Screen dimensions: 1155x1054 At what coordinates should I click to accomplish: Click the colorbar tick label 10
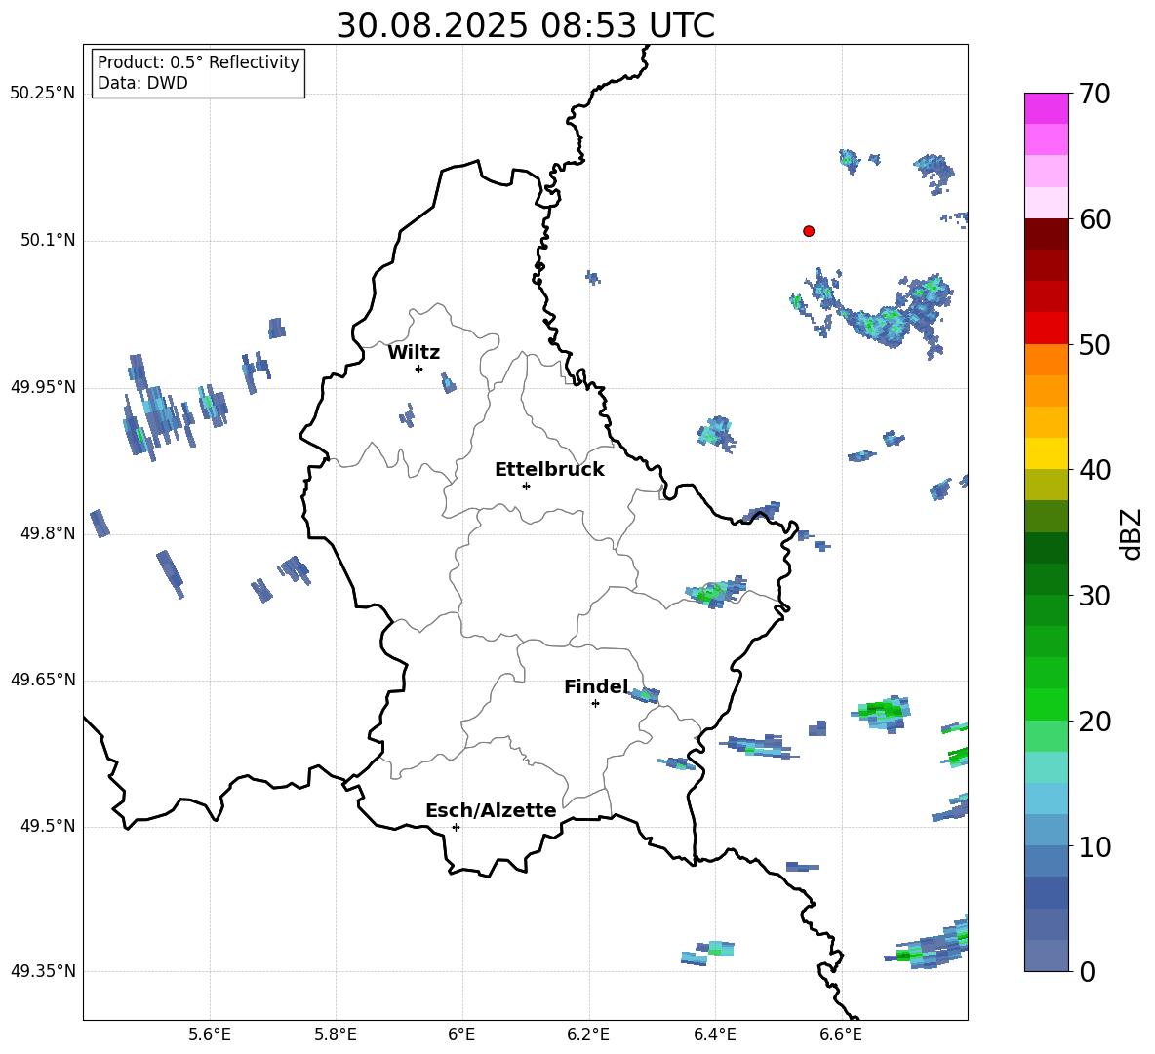point(1095,846)
